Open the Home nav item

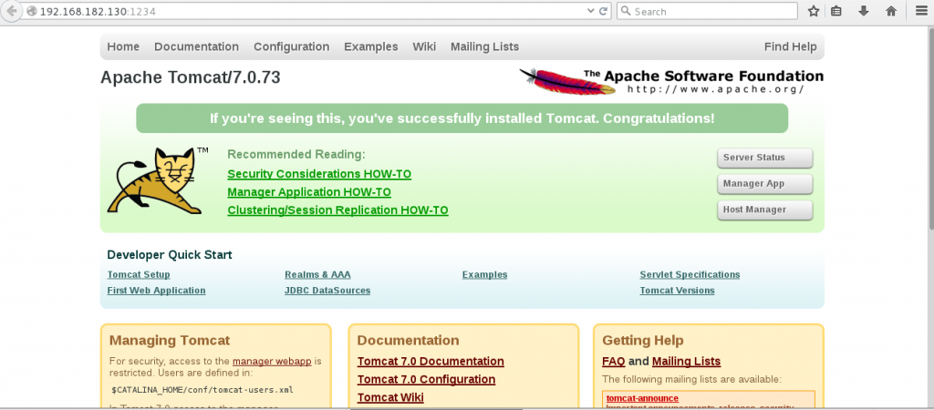click(x=123, y=46)
